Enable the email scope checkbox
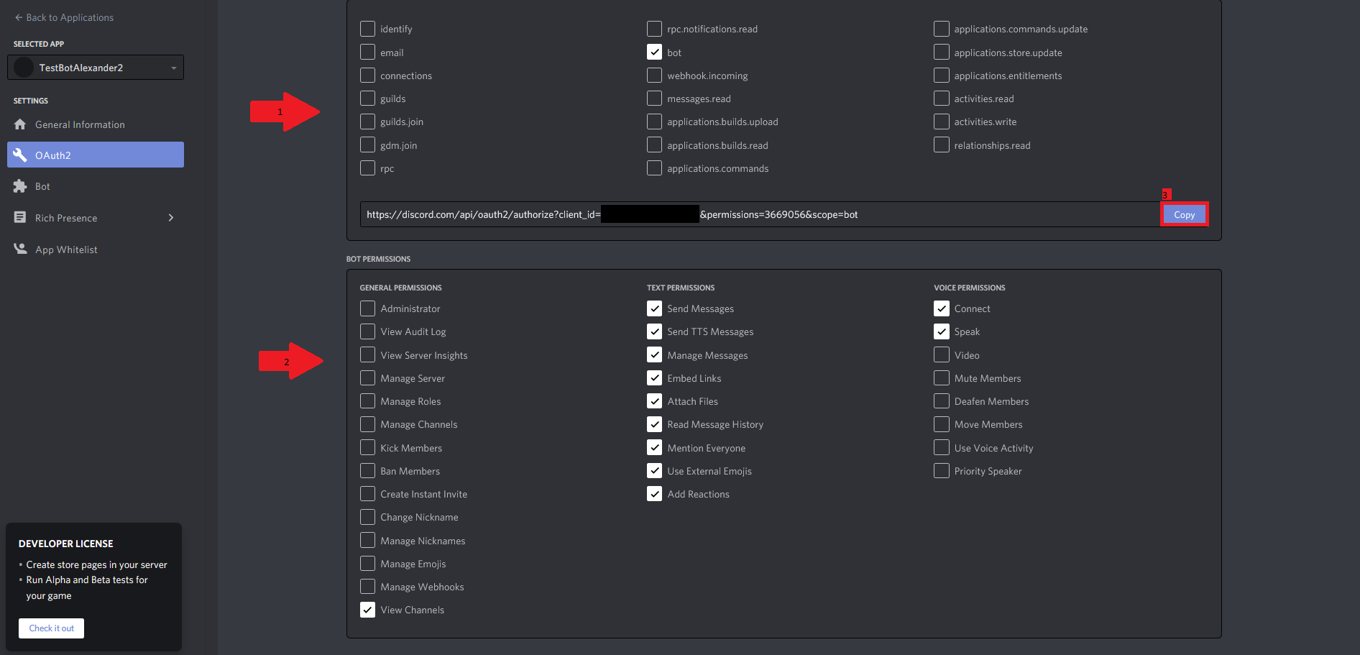Image resolution: width=1360 pixels, height=655 pixels. click(x=367, y=52)
